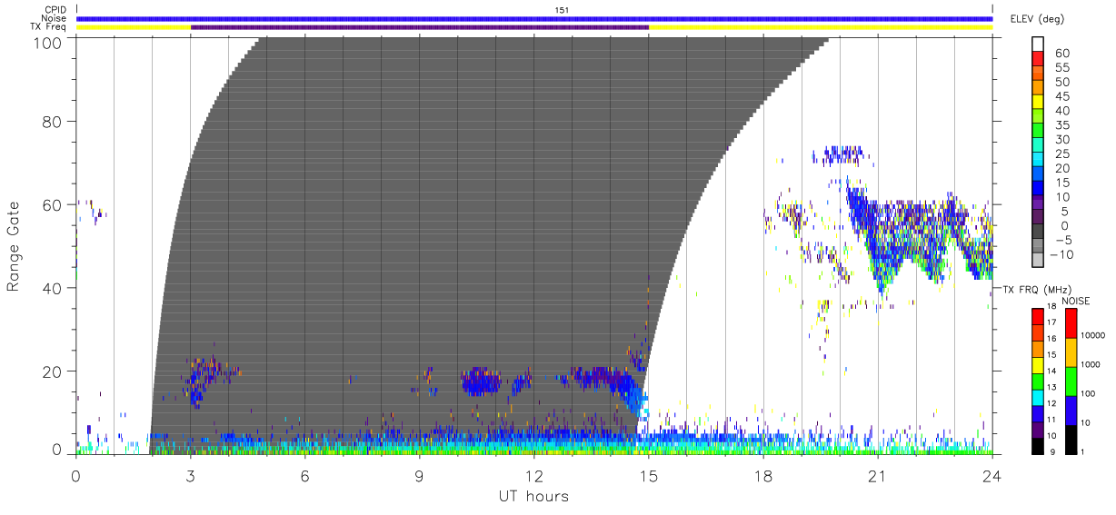The width and height of the screenshot is (1116, 515).
Task: Click the TX Freq row label
Action: click(x=49, y=27)
